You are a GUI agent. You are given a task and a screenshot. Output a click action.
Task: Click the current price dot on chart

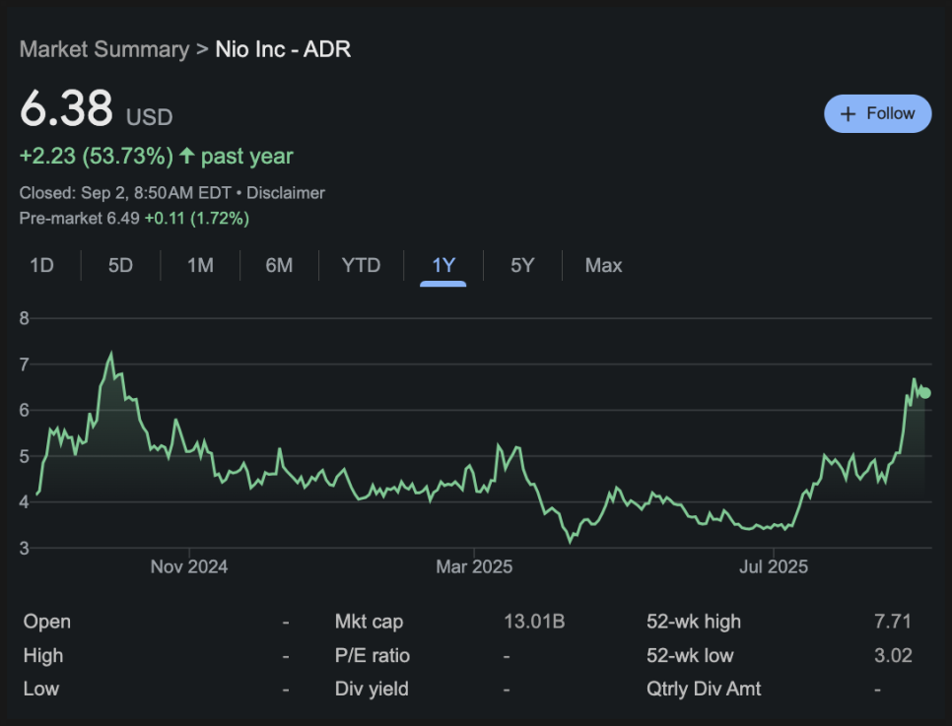(924, 393)
